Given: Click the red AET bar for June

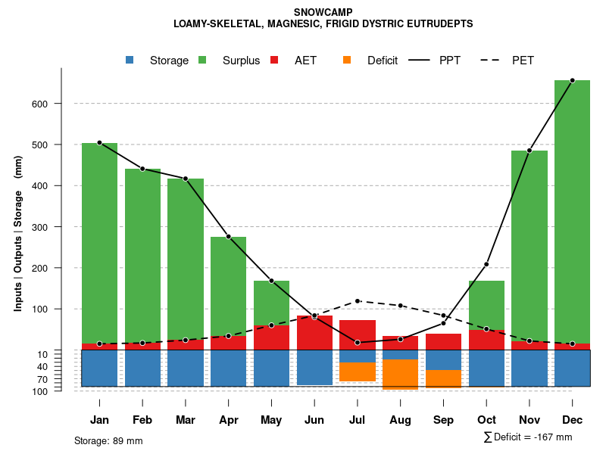Looking at the screenshot, I should click(x=314, y=333).
